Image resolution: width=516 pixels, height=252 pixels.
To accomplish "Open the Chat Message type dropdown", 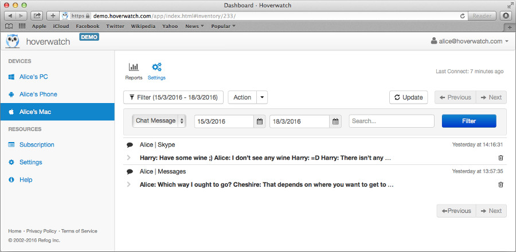I will tap(160, 121).
